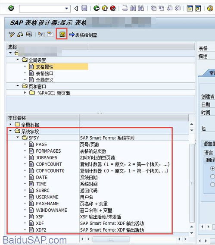
Task: Select the TIME system field
Action: (x=41, y=184)
